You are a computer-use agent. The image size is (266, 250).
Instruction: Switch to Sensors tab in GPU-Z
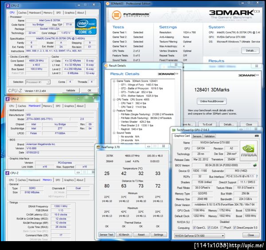click(197, 136)
